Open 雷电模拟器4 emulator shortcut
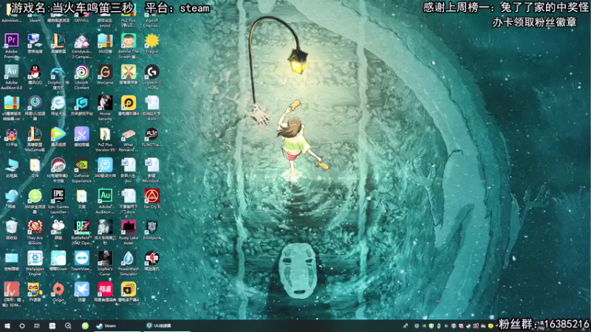Screen dimensions: 591x332 pos(129,103)
